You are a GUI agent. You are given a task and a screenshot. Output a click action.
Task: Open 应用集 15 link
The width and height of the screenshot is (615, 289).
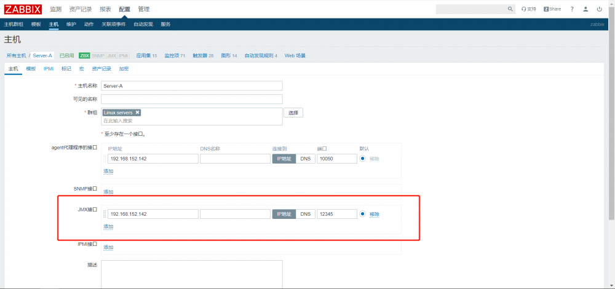tap(147, 56)
